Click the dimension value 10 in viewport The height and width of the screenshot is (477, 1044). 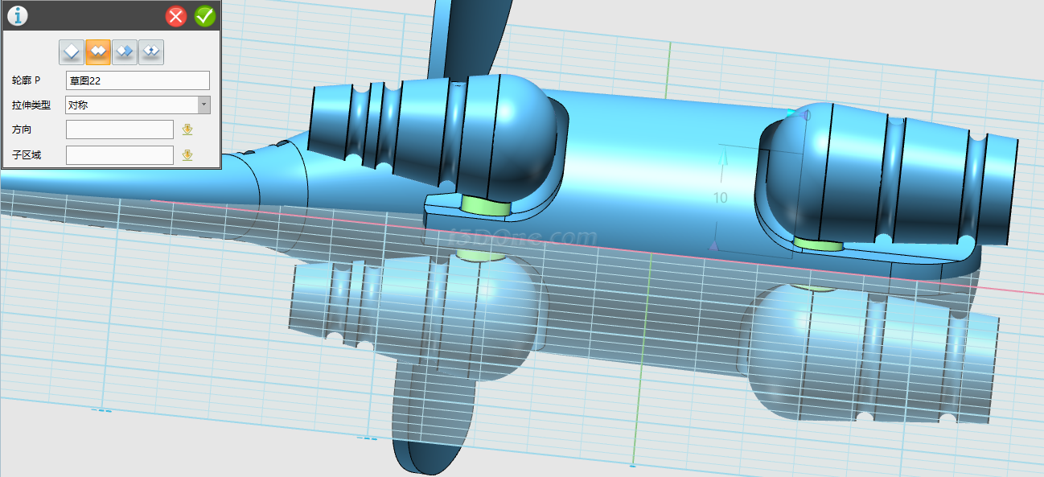[720, 198]
